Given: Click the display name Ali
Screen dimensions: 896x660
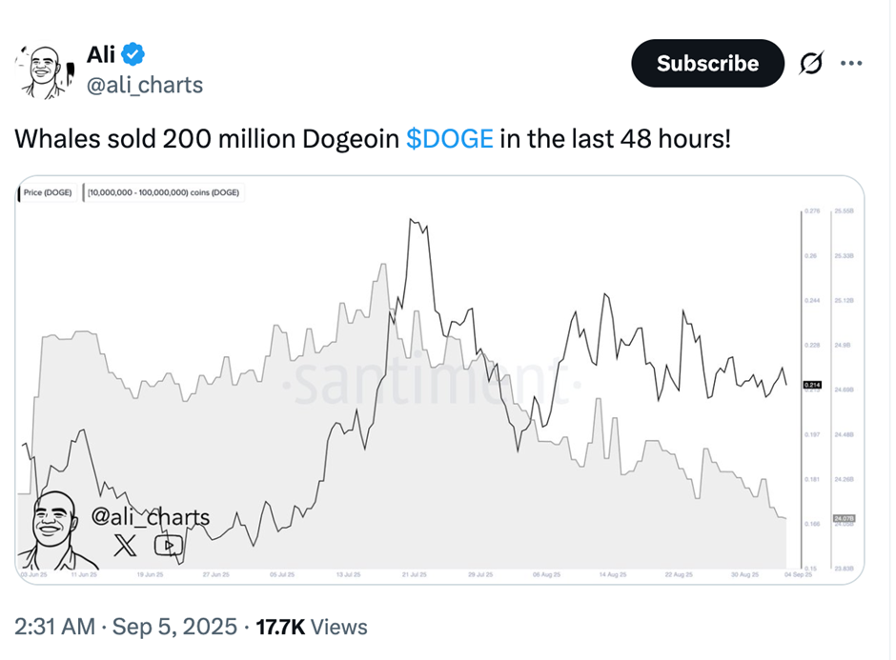Looking at the screenshot, I should click(101, 54).
